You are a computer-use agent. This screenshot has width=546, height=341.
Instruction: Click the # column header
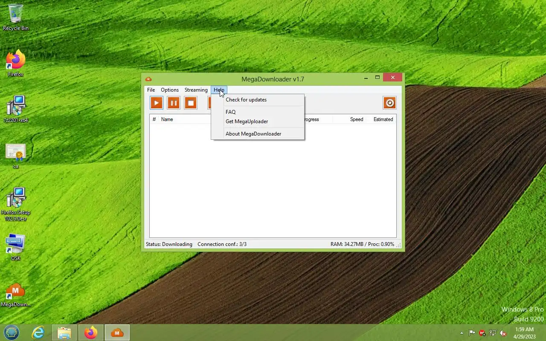[154, 119]
